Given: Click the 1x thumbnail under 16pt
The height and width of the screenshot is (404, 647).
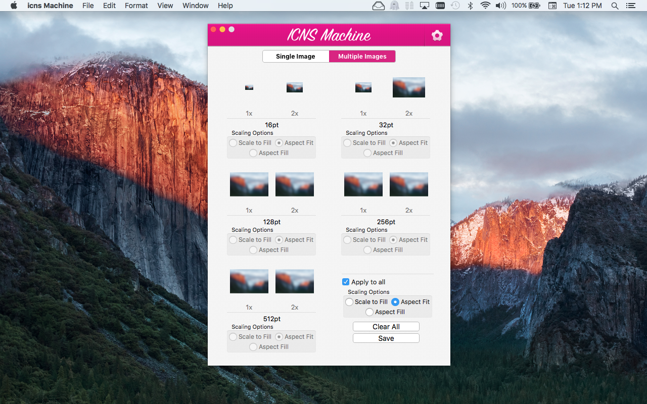Looking at the screenshot, I should pos(249,87).
